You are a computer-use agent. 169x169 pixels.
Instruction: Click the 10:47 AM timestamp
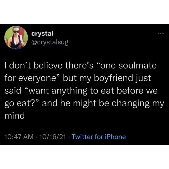point(19,137)
